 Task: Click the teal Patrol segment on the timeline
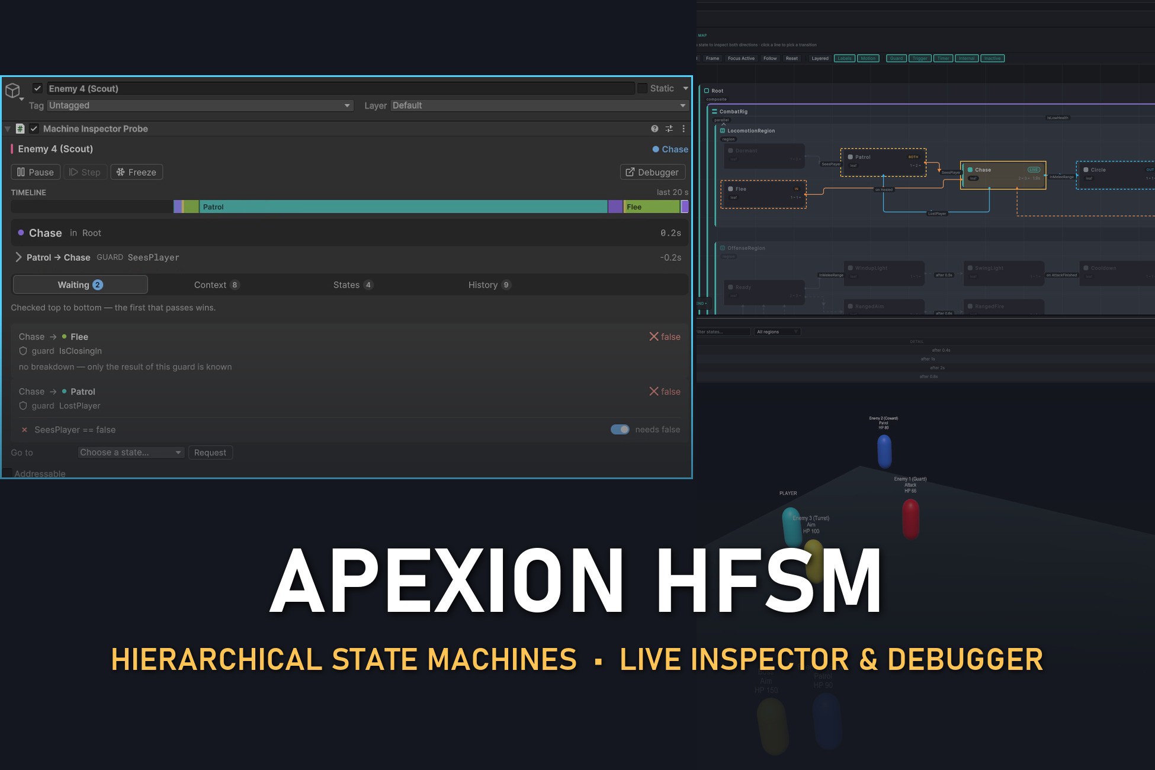click(403, 207)
